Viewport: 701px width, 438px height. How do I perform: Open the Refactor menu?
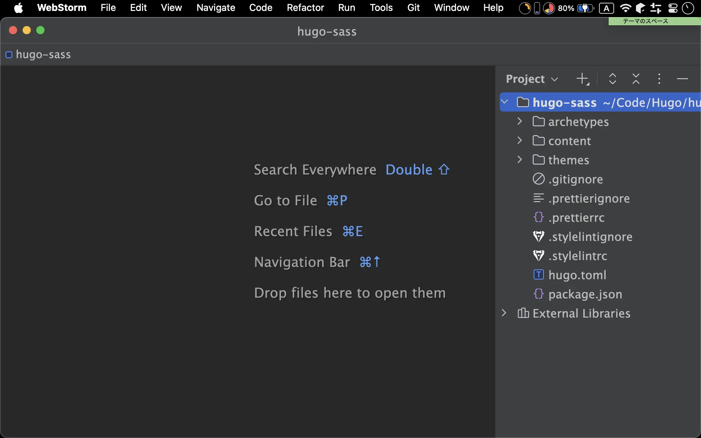point(305,8)
